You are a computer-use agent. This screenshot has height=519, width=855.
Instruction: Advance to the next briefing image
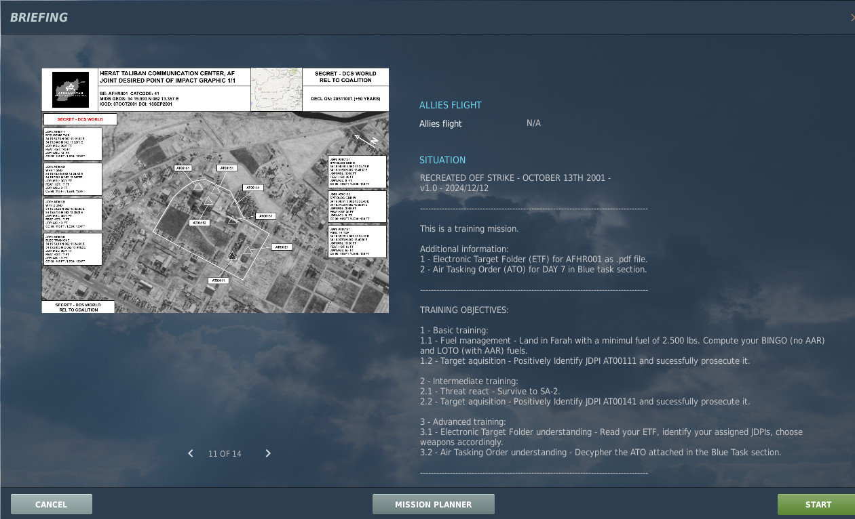[268, 453]
